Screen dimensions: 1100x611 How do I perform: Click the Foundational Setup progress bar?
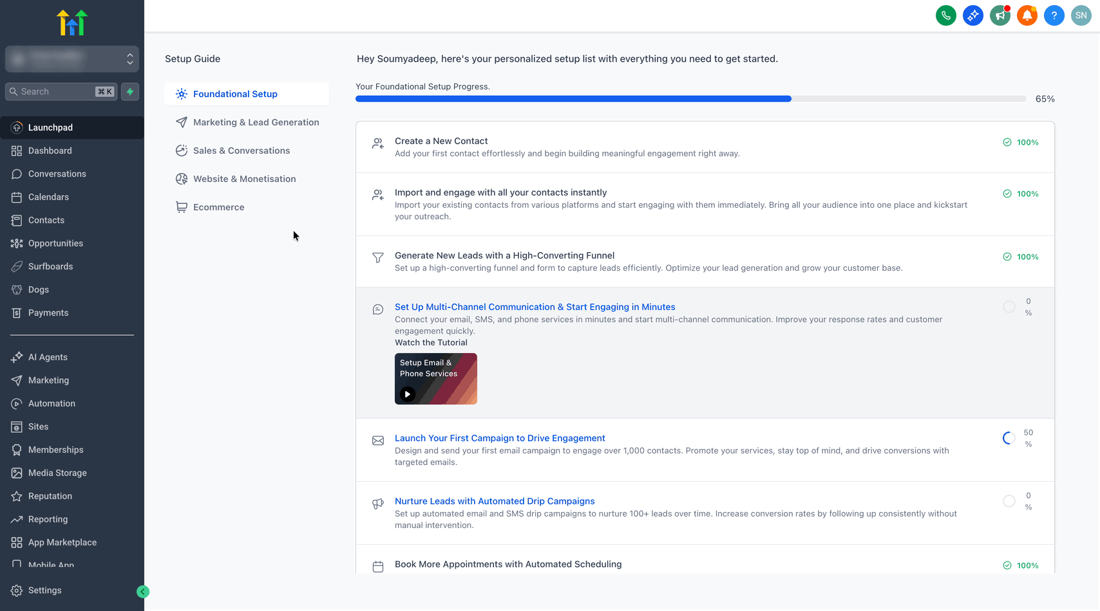pyautogui.click(x=690, y=99)
